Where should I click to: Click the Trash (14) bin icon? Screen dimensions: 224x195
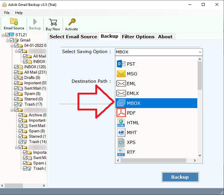[25, 142]
